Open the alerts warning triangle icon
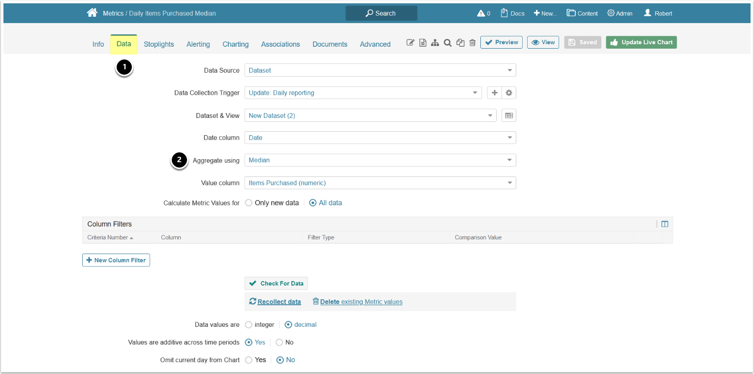Image resolution: width=754 pixels, height=374 pixels. click(x=481, y=13)
